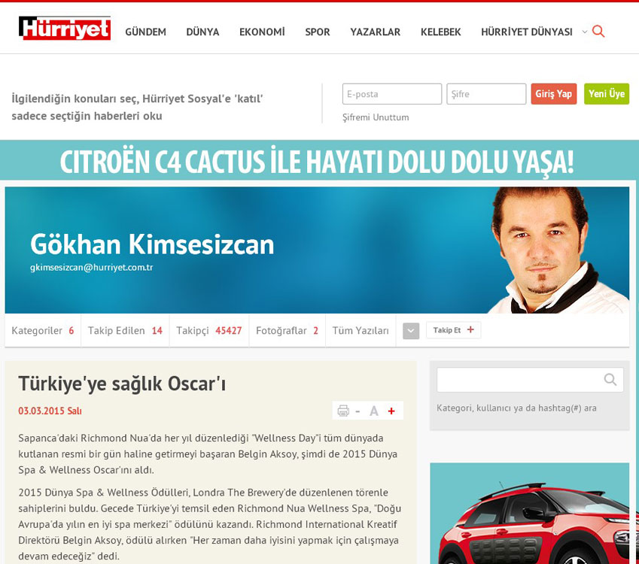Go to the EKONOMİ section
Image resolution: width=639 pixels, height=564 pixels.
[x=262, y=32]
